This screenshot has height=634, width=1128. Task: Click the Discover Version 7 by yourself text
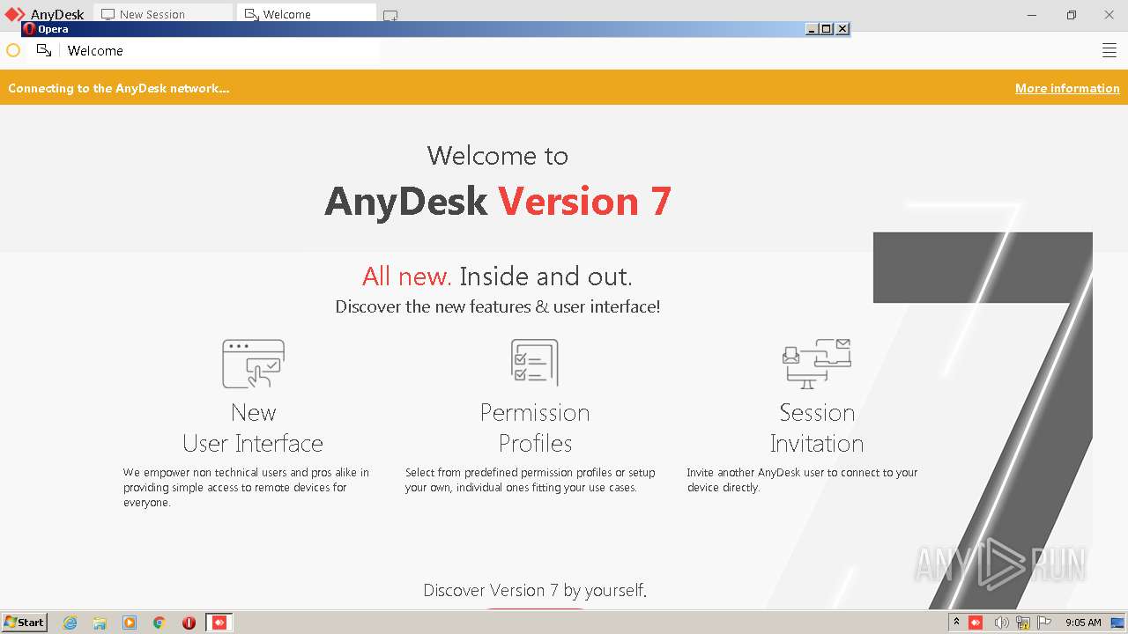click(535, 590)
